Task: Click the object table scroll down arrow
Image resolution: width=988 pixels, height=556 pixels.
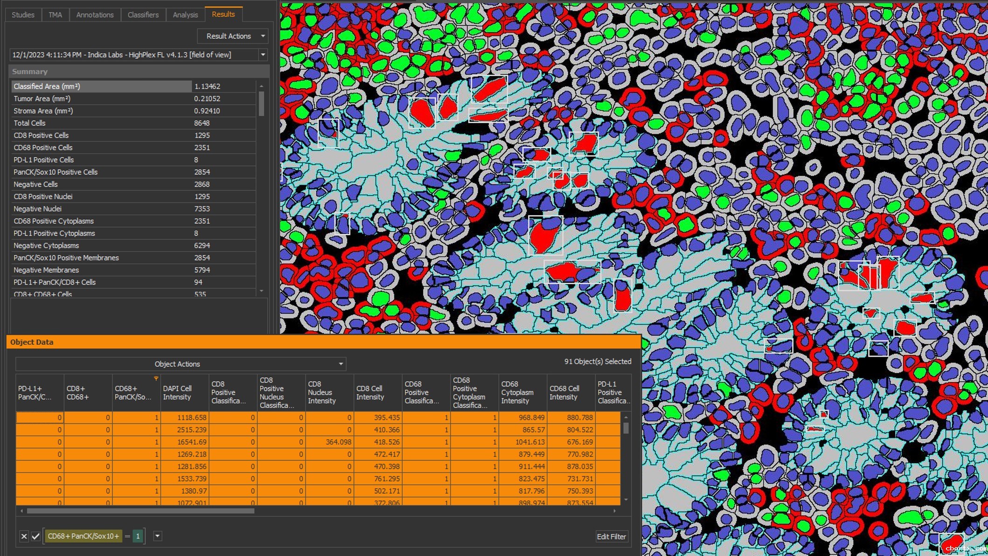Action: (x=626, y=500)
